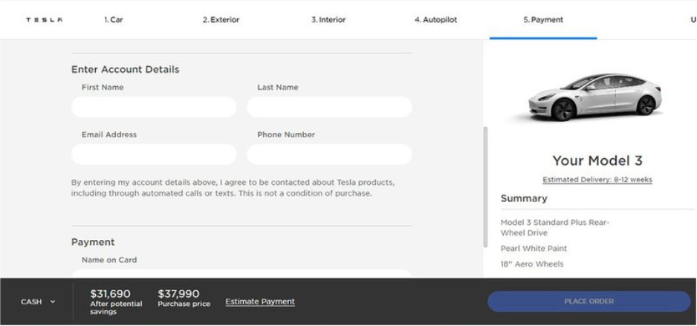Expand the CASH payment type dropdown
697x326 pixels.
(38, 301)
